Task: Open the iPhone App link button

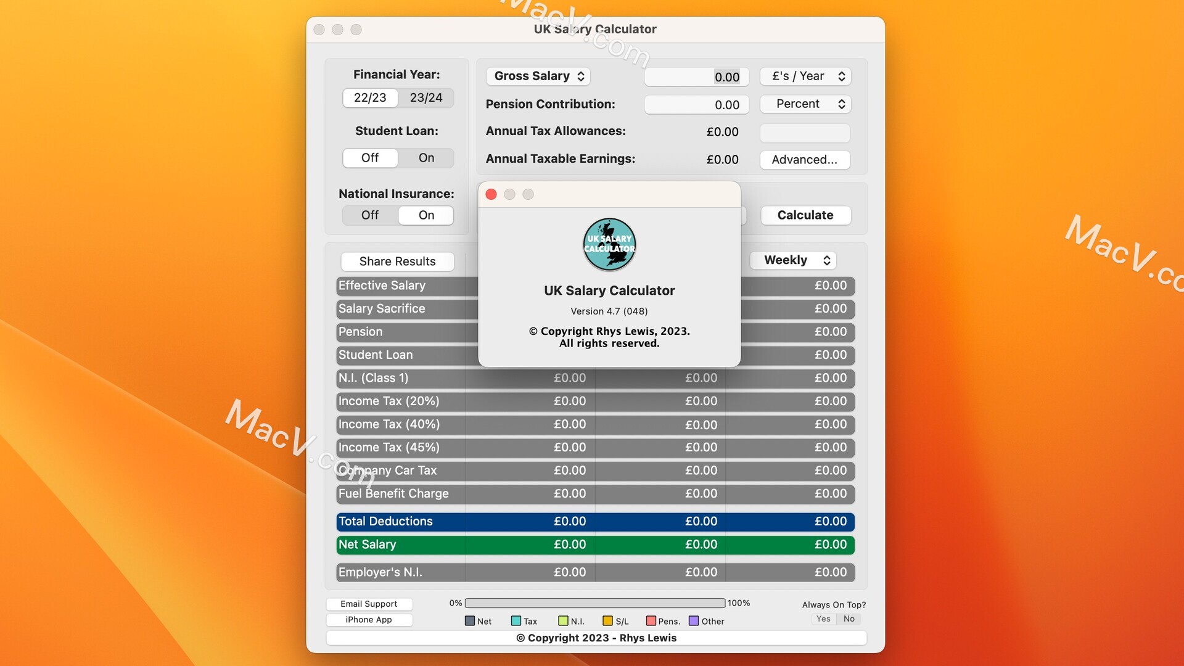Action: (x=369, y=620)
